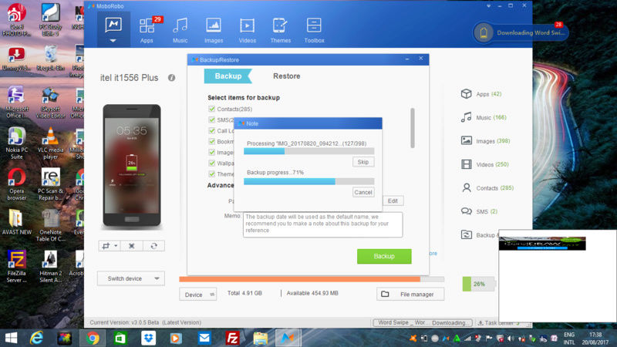Select SMS (2) in right sidebar

click(x=479, y=211)
